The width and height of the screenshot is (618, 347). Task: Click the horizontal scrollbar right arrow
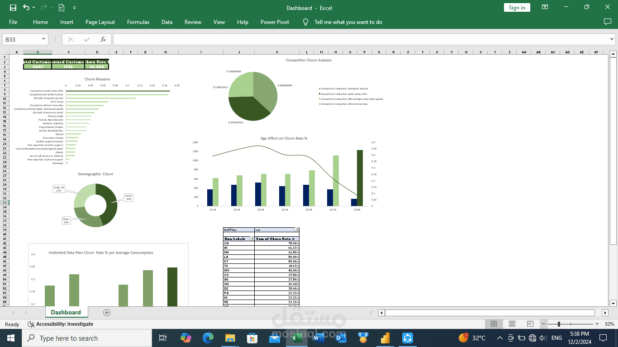click(x=605, y=313)
